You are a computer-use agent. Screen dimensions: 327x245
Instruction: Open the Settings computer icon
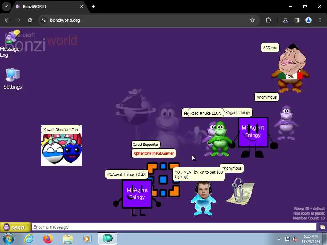13,79
